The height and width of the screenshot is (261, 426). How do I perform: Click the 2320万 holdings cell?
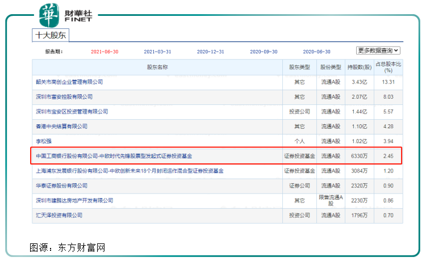(360, 186)
